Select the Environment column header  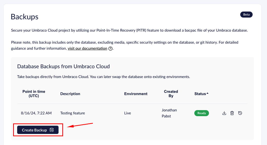point(136,94)
